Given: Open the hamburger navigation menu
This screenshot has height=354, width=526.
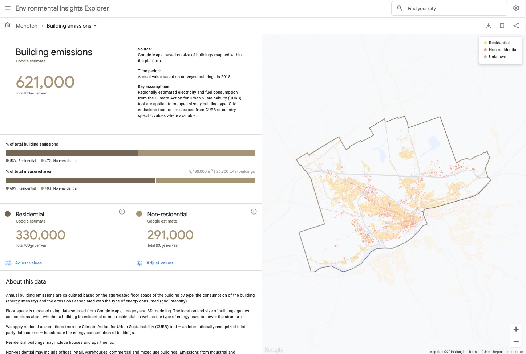Looking at the screenshot, I should click(x=8, y=8).
